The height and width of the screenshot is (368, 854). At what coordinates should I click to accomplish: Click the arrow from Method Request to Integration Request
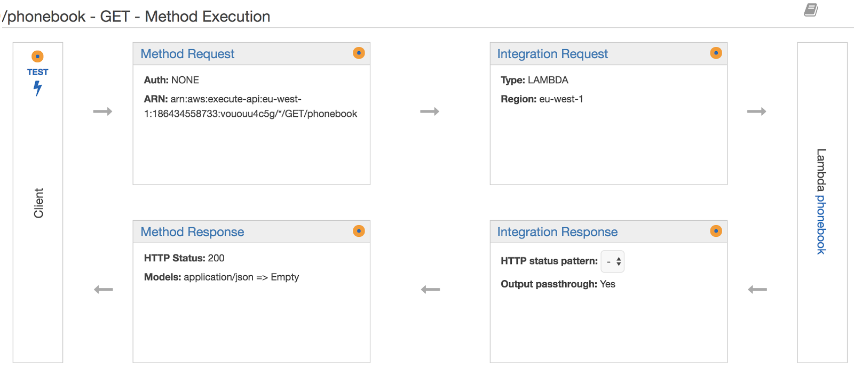coord(430,111)
